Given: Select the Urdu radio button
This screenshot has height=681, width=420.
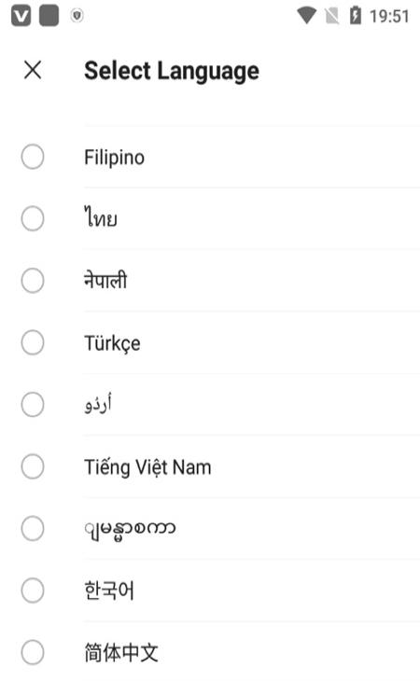Looking at the screenshot, I should coord(33,404).
